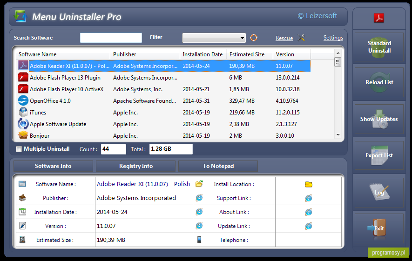The height and width of the screenshot is (261, 412).
Task: Switch to the Registry Info tab
Action: [136, 166]
